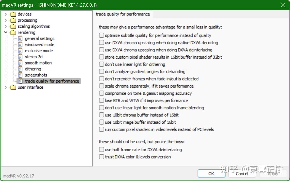The height and width of the screenshot is (181, 290).
Task: Expand the user interface tree node
Action: click(x=6, y=87)
